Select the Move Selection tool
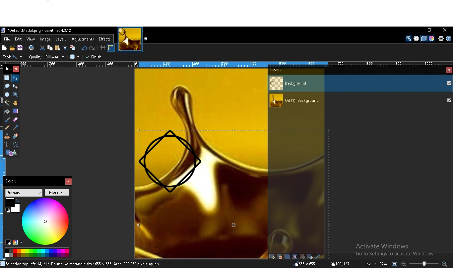453x268 pixels. click(x=15, y=86)
